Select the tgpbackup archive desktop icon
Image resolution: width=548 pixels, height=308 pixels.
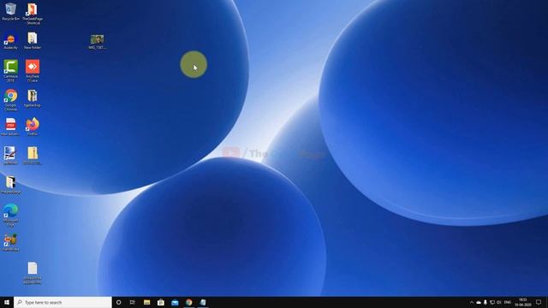33,98
